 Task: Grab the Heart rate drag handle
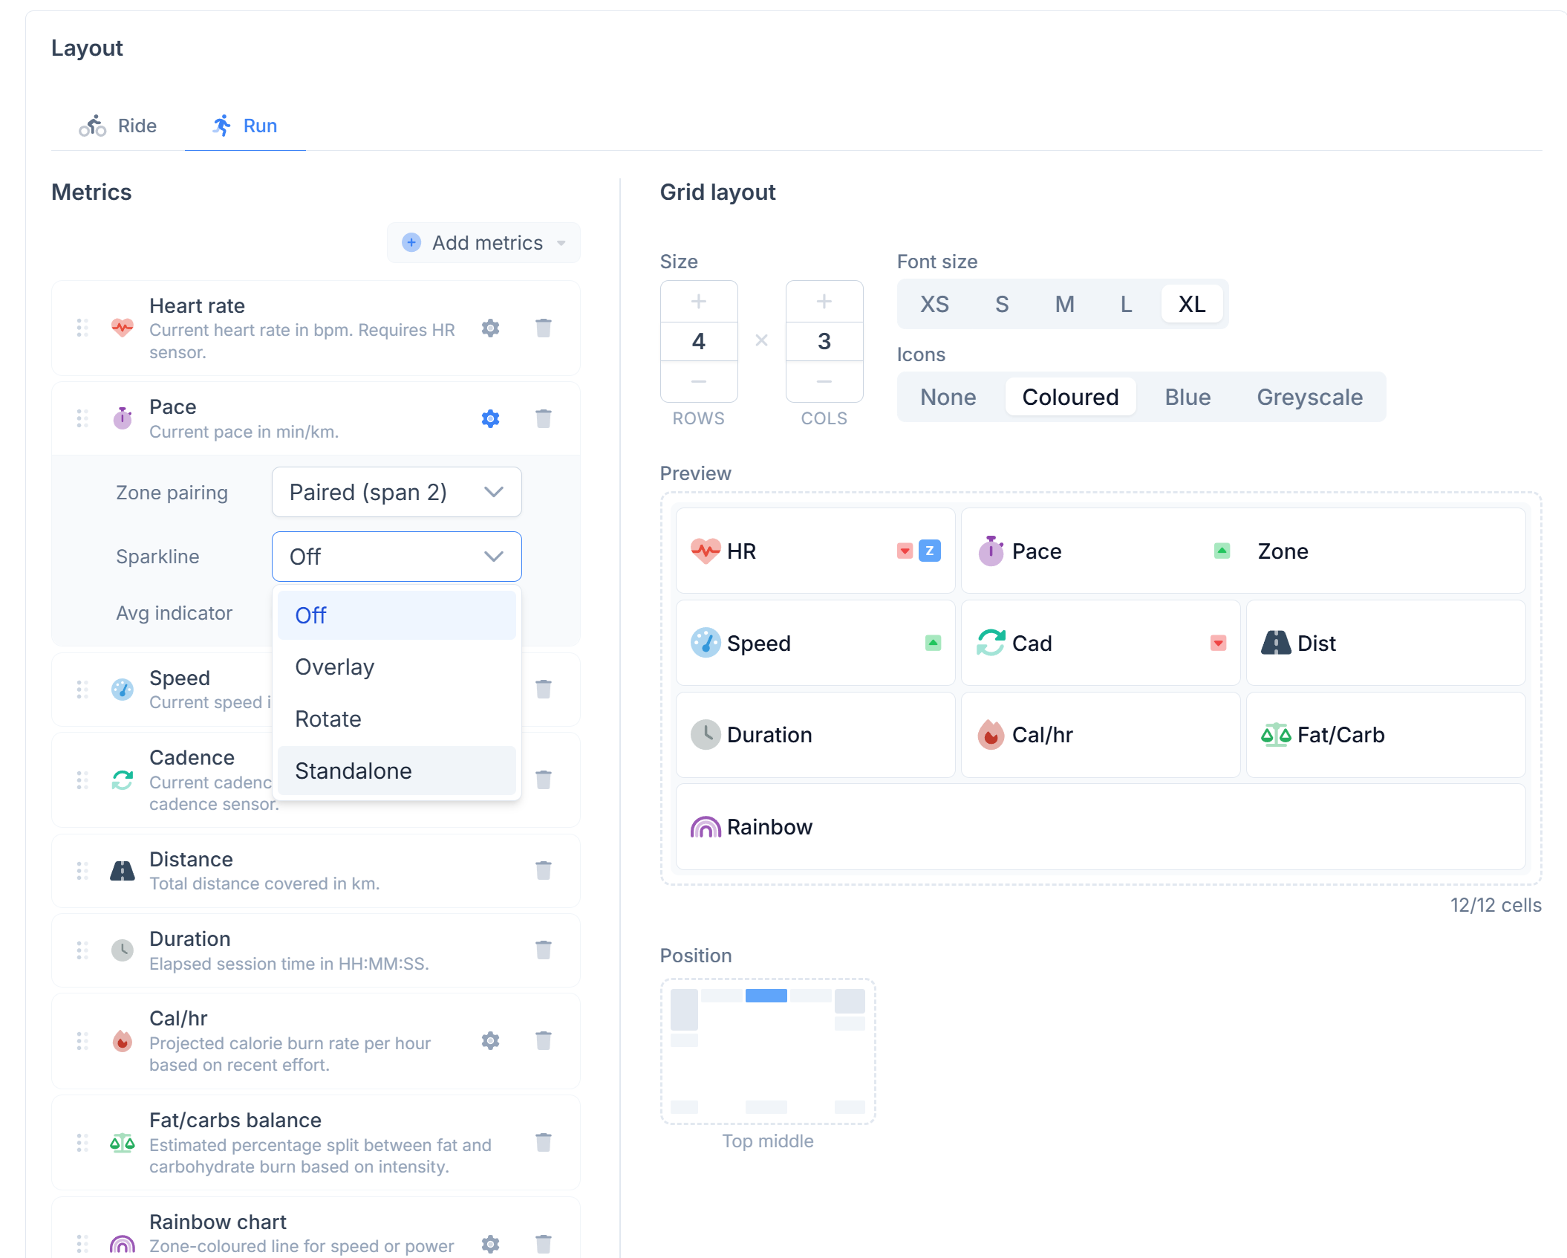click(x=82, y=328)
